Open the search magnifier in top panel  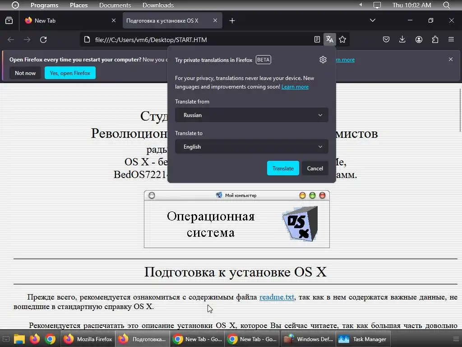(446, 5)
